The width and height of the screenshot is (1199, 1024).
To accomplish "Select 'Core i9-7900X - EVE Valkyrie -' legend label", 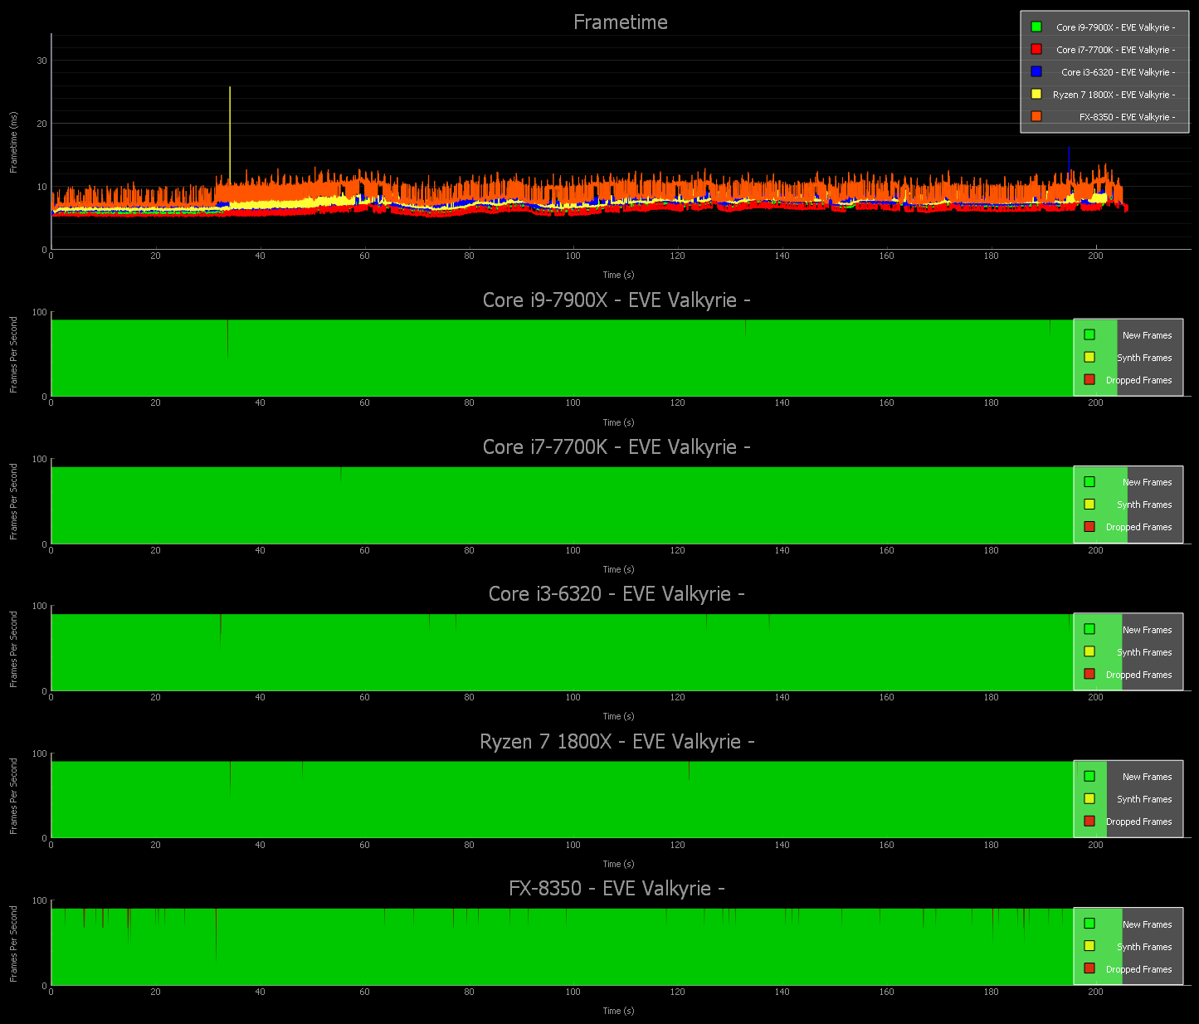I will [x=1115, y=27].
